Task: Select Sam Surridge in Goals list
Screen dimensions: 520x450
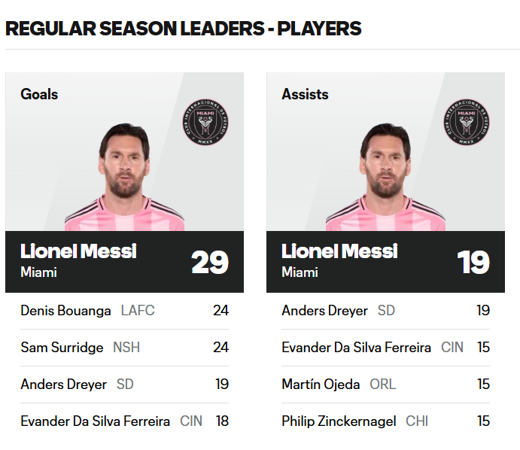Action: pyautogui.click(x=62, y=348)
